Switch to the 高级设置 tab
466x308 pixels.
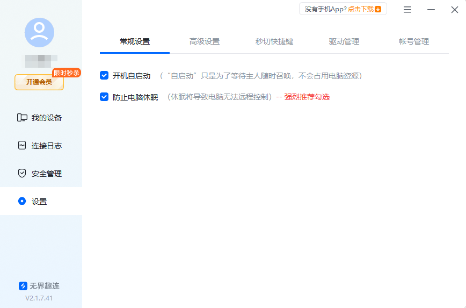[x=205, y=42]
